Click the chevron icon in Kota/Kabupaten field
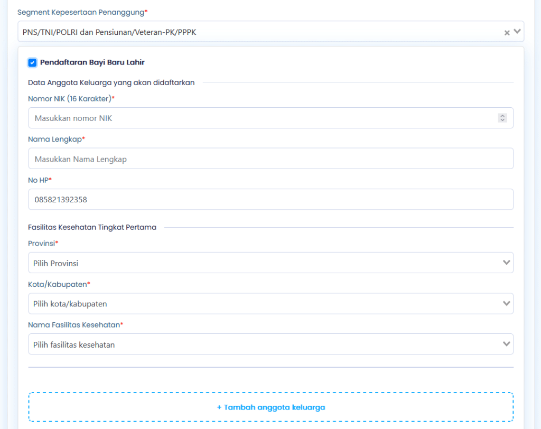 (507, 303)
